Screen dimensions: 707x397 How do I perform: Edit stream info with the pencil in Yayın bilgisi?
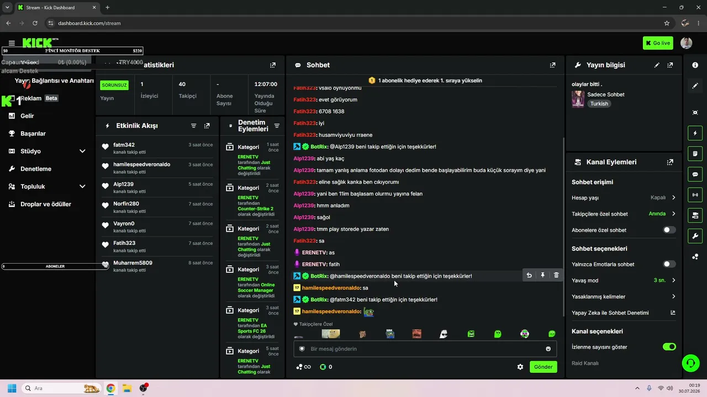(x=657, y=65)
